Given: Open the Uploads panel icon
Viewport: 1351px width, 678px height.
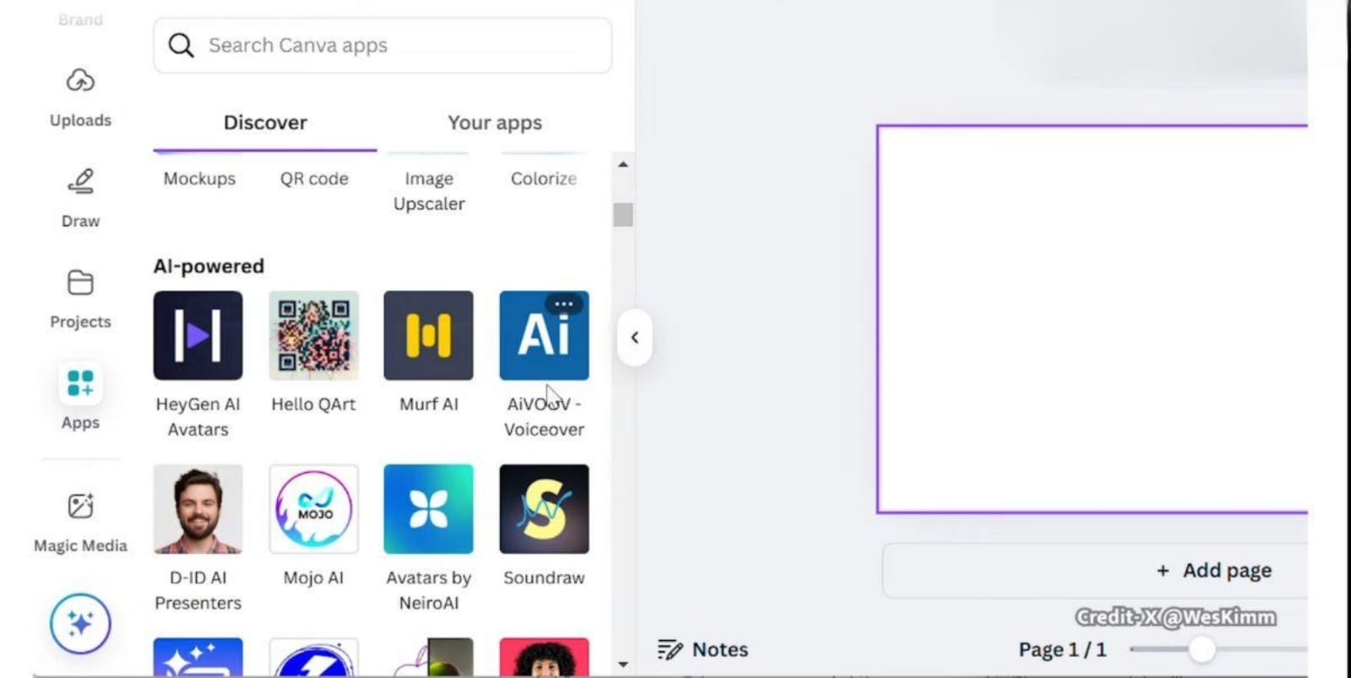Looking at the screenshot, I should [x=80, y=81].
